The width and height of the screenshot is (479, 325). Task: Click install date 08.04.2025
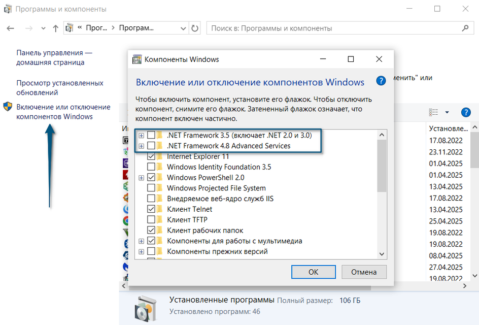(446, 255)
